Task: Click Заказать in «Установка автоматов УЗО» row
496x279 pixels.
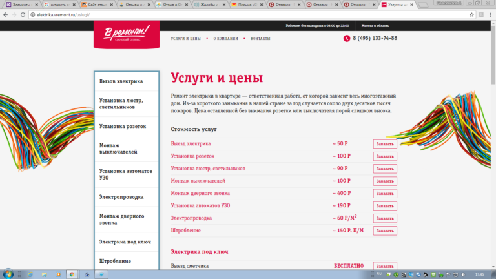Action: tap(385, 206)
